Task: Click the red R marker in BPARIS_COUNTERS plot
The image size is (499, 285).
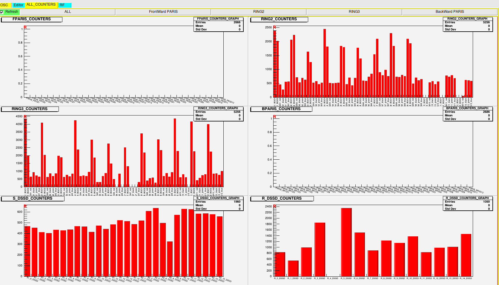Action: point(274,117)
